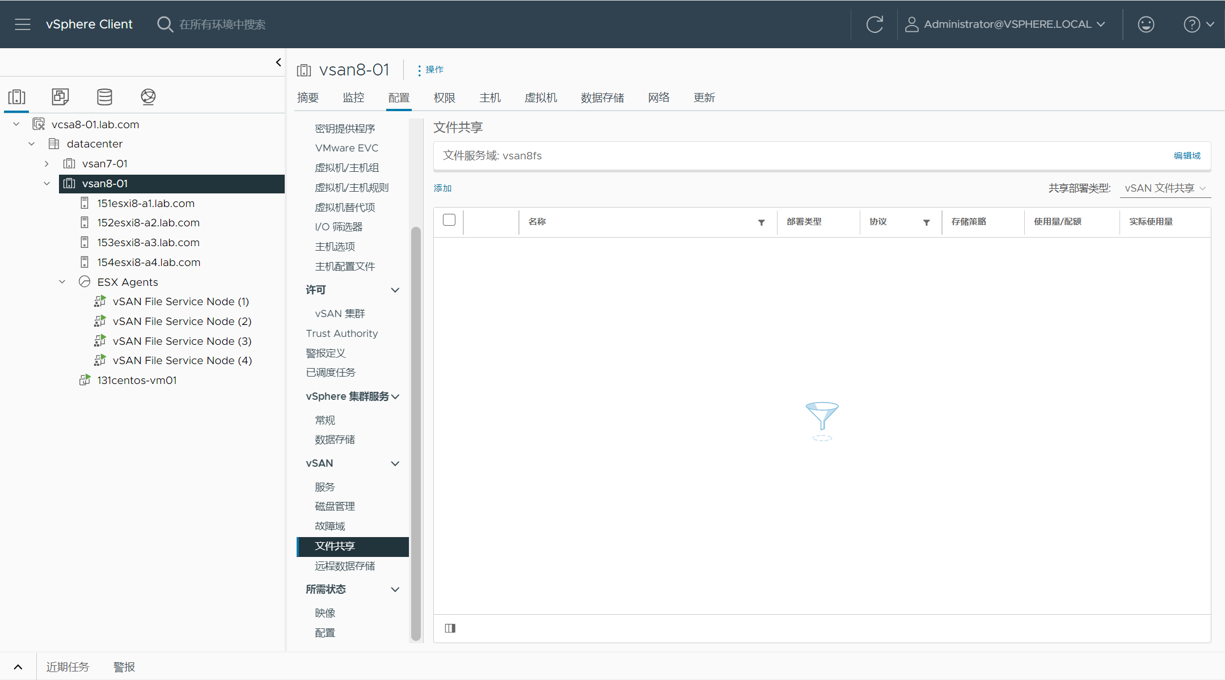This screenshot has height=680, width=1225.
Task: Expand the bottom tasks panel arrow
Action: click(x=18, y=667)
